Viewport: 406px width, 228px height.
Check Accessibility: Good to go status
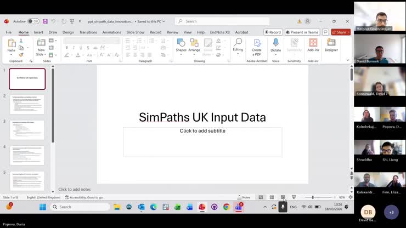[x=83, y=197]
